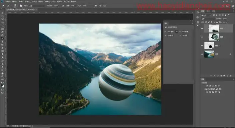Open the Layer menu
Image resolution: width=235 pixels, height=128 pixels.
coord(27,1)
